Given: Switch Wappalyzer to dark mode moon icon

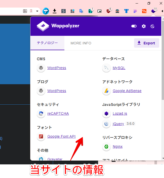Looking at the screenshot, I should pos(152,26).
